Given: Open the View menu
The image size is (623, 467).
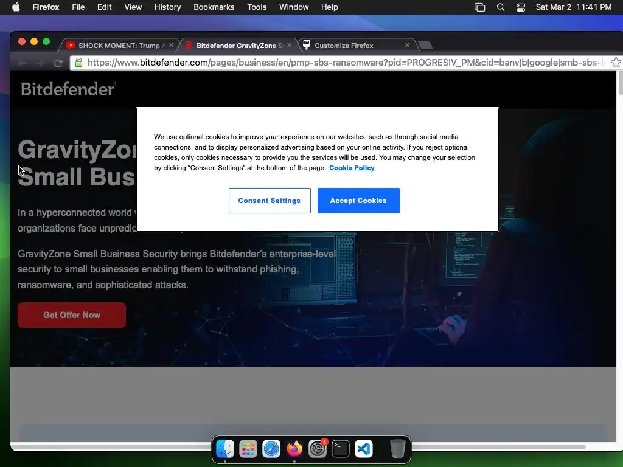Looking at the screenshot, I should coord(133,7).
